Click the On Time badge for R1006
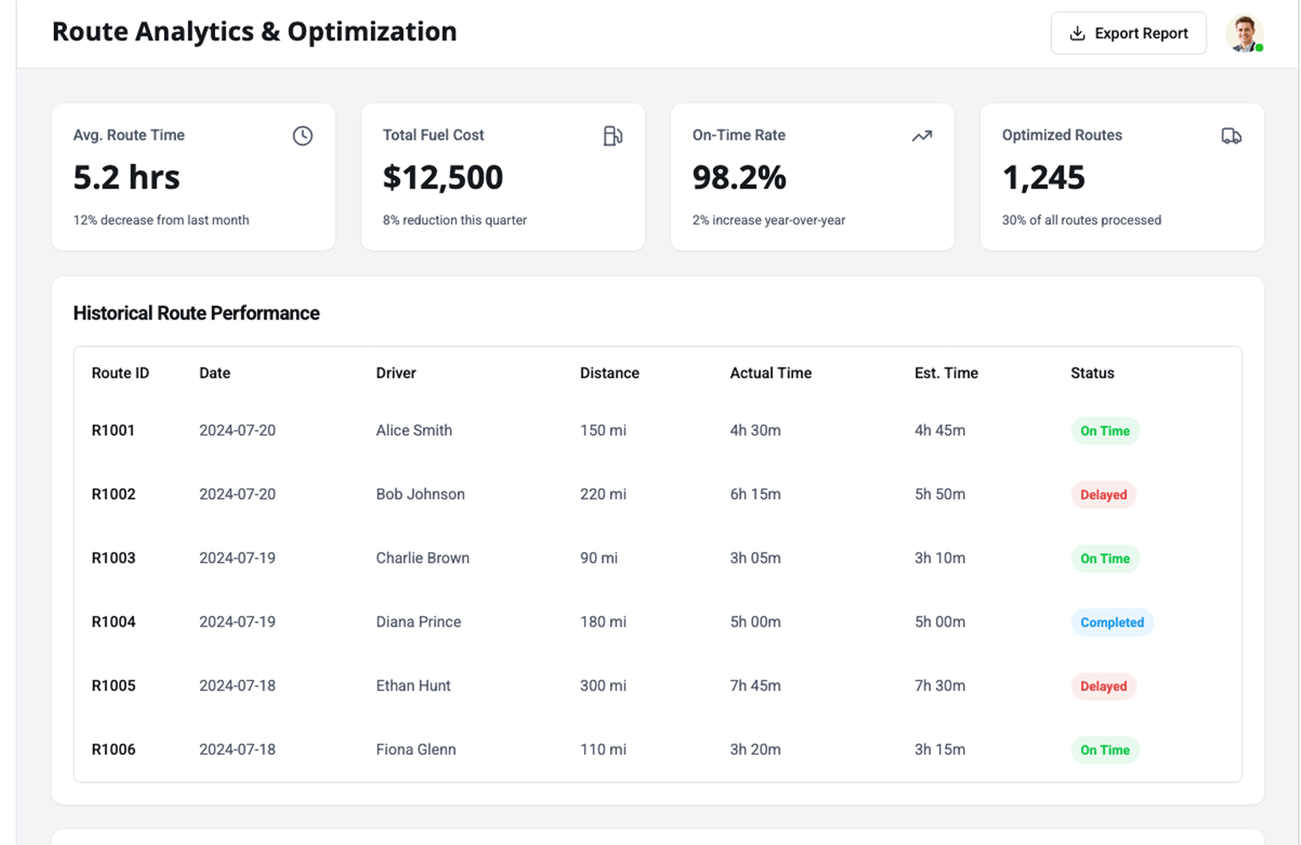 coord(1104,750)
